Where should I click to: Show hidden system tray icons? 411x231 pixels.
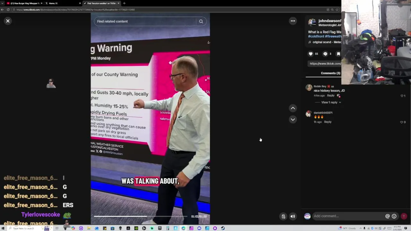[360, 228]
